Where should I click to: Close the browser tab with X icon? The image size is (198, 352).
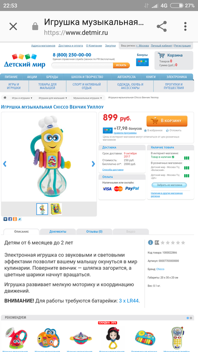(13, 27)
